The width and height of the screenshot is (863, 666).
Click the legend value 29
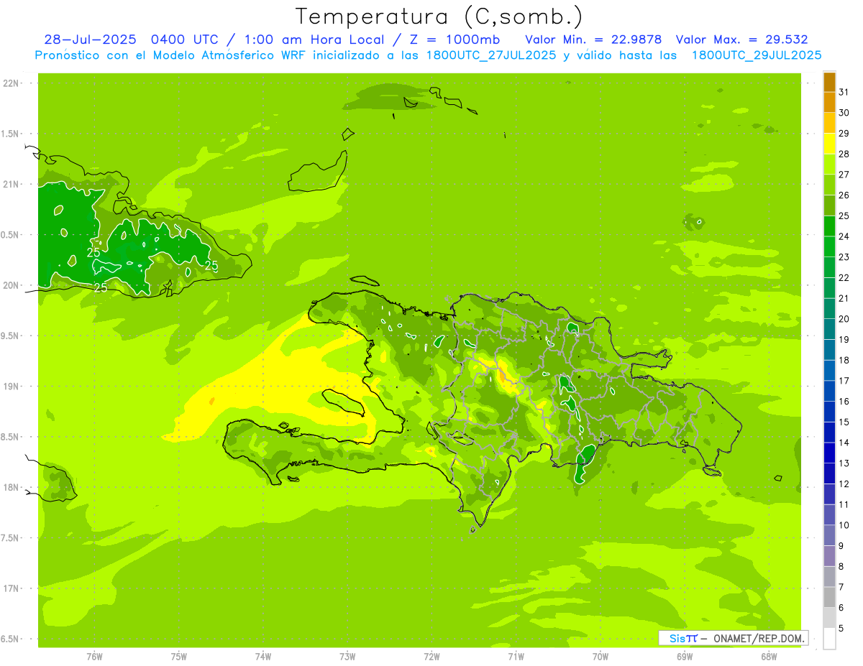[844, 134]
